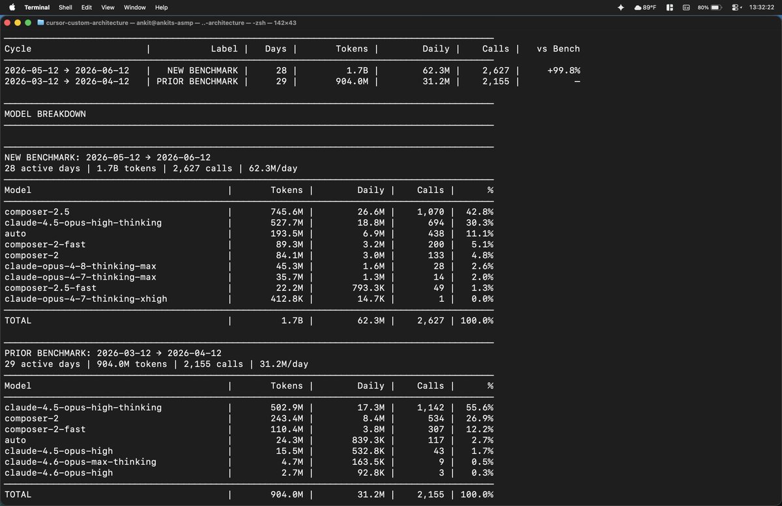This screenshot has width=782, height=506.
Task: Click 527.7M tokens value
Action: coord(287,223)
